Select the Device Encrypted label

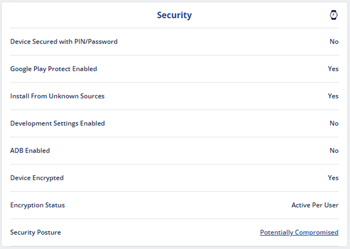coord(37,178)
